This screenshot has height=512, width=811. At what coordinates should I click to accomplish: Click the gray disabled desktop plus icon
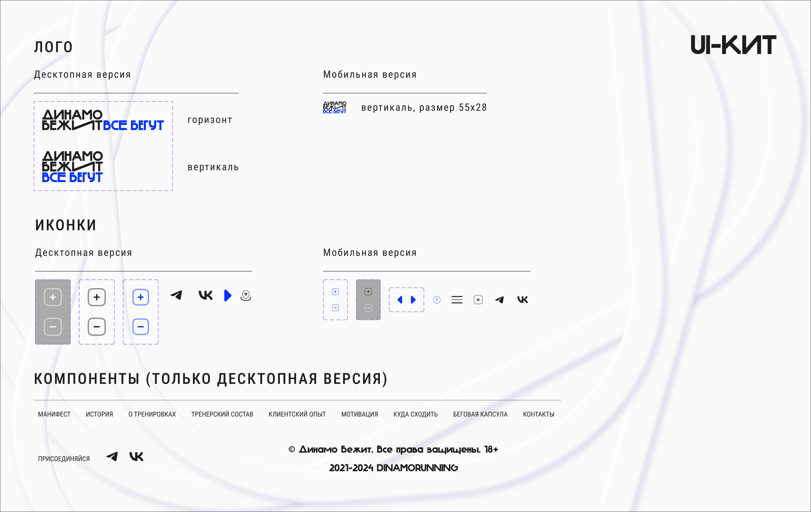click(53, 297)
